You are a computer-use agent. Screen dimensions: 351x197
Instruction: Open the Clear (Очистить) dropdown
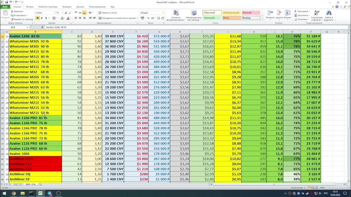coord(308,19)
